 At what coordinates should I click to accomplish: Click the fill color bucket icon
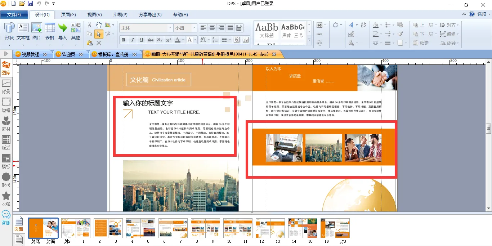tap(376, 25)
